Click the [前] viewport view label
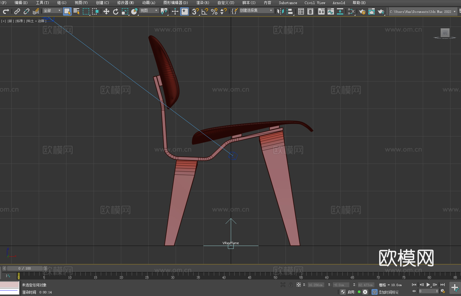 click(x=10, y=21)
